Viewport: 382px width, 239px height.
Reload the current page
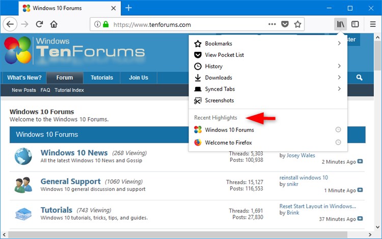pos(39,24)
